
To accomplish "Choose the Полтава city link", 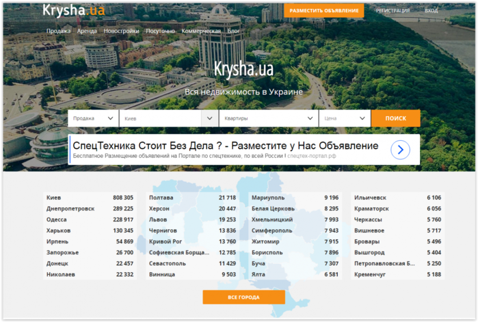I will point(161,198).
